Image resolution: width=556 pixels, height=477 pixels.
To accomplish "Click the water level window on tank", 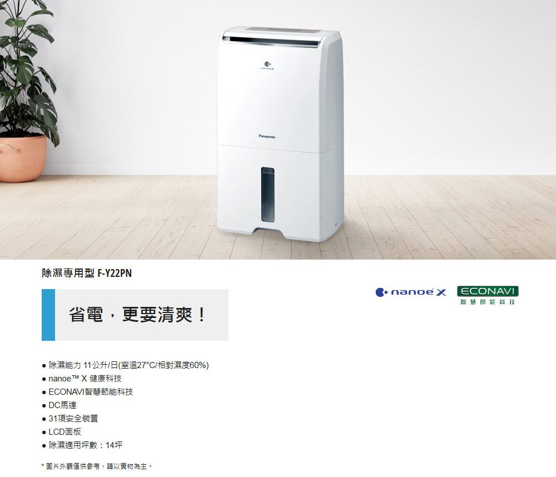I will pos(268,195).
